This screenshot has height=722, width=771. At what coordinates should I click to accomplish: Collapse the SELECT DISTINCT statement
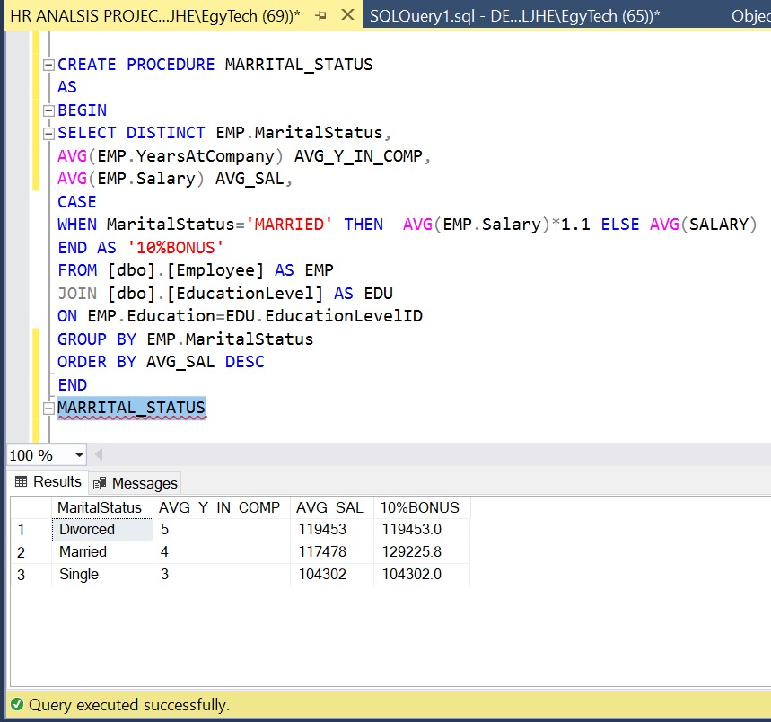point(48,133)
